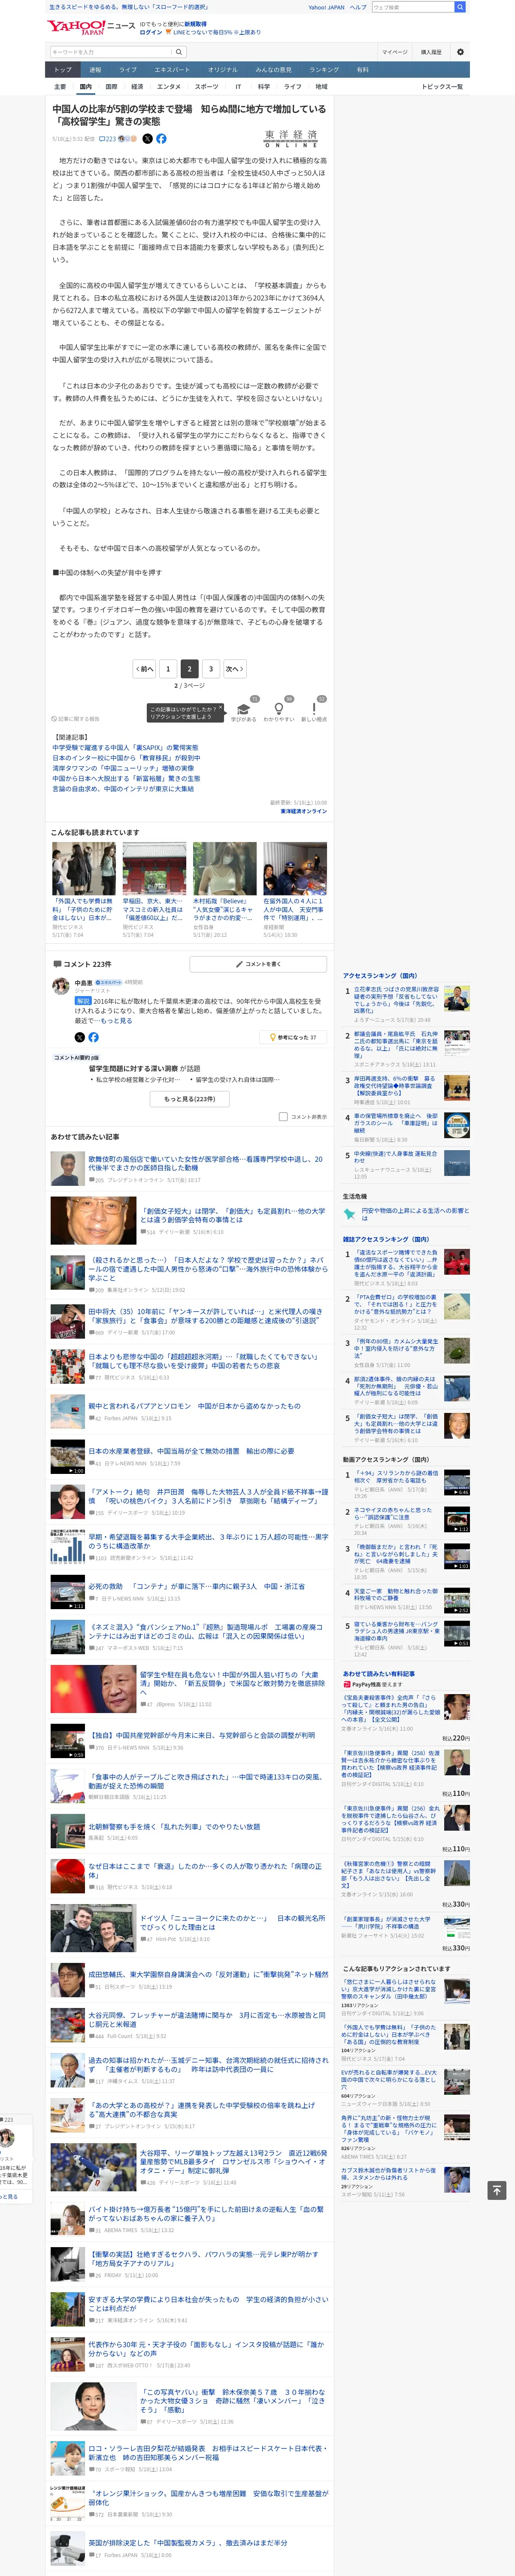Click the scroll-to-top arrow button

[x=496, y=2190]
